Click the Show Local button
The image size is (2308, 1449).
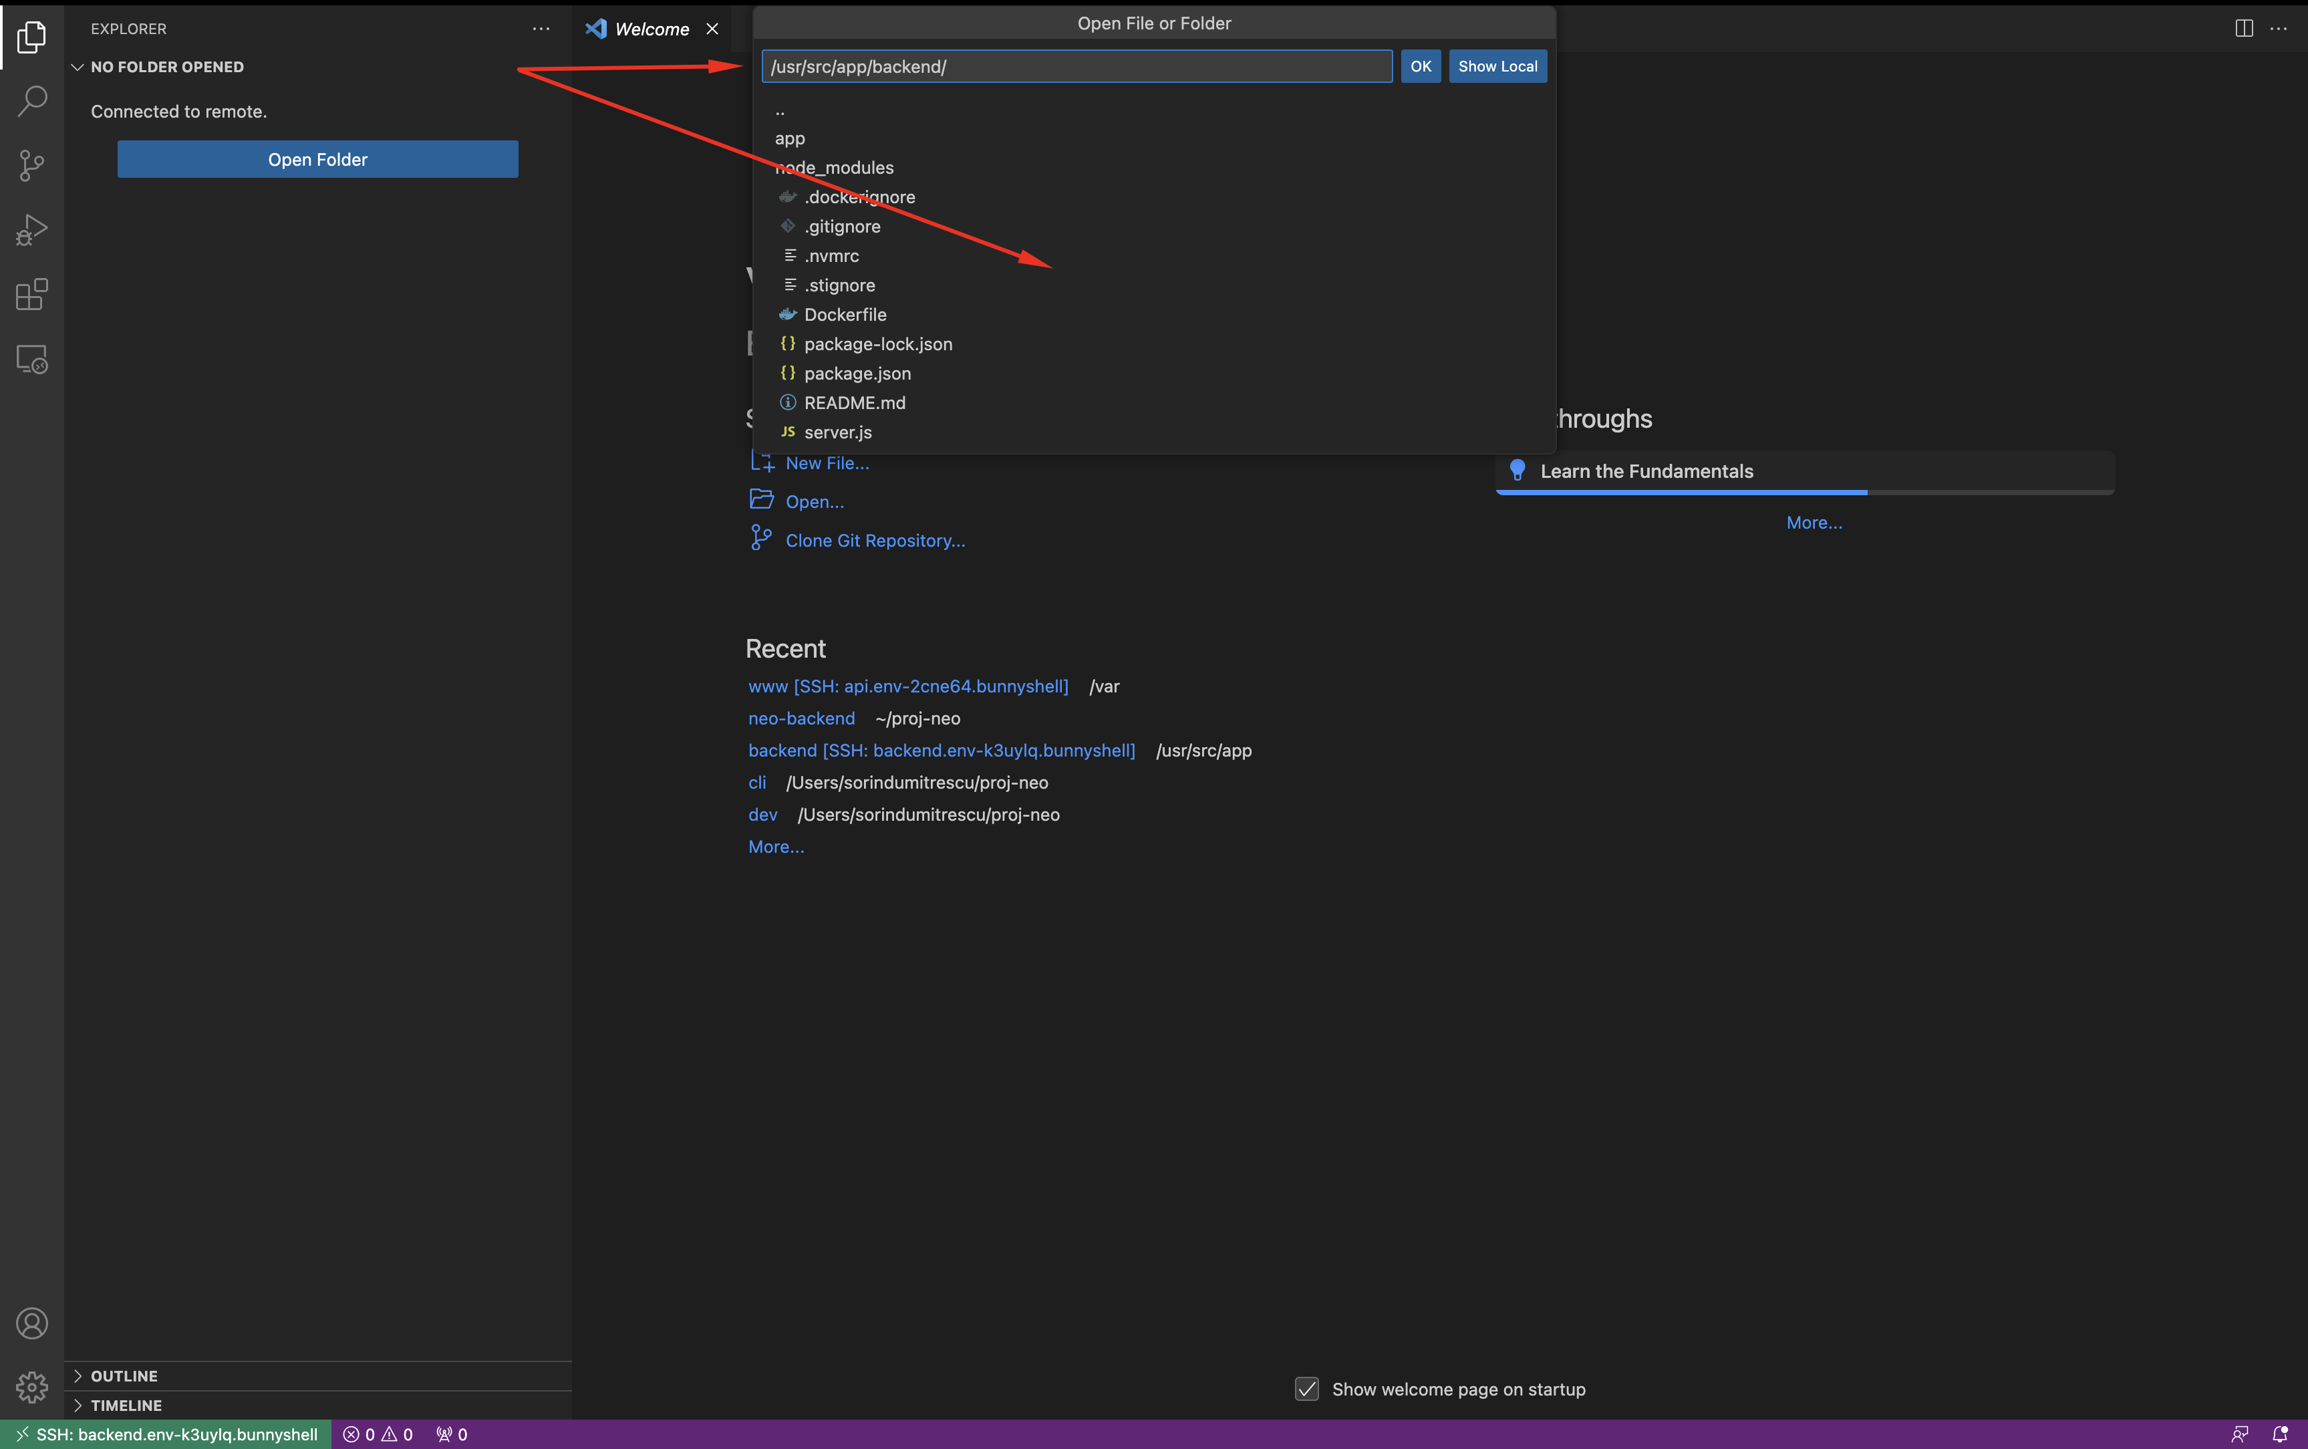click(x=1497, y=66)
